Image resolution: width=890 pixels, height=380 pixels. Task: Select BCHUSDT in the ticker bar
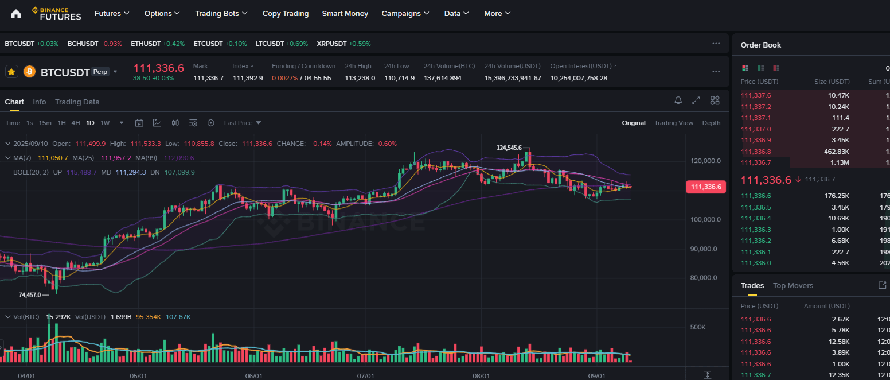pyautogui.click(x=95, y=44)
